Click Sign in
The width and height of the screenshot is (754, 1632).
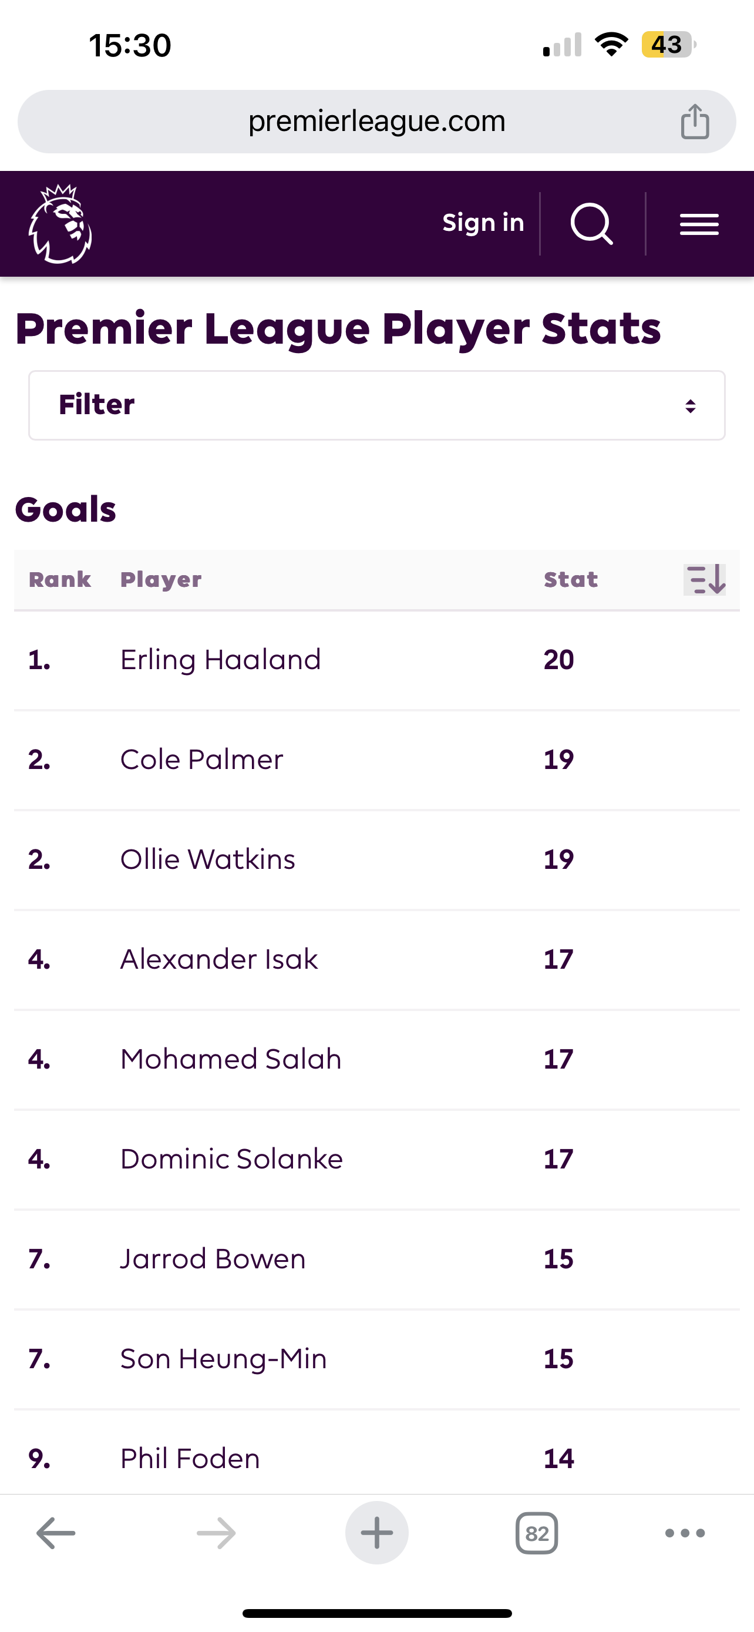(x=483, y=223)
